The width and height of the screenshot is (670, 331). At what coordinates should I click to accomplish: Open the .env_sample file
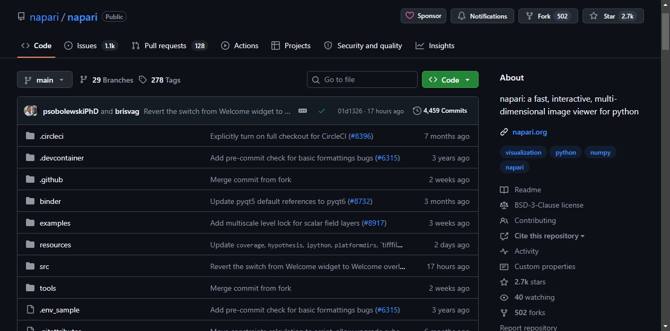click(59, 310)
